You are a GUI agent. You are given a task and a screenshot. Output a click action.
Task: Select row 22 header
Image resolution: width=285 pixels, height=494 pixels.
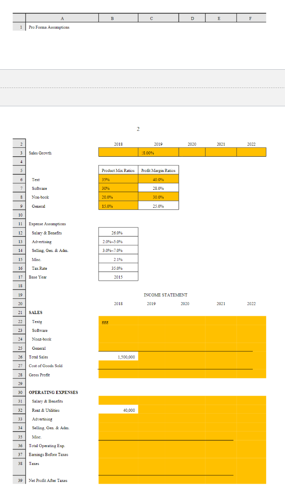(19, 321)
